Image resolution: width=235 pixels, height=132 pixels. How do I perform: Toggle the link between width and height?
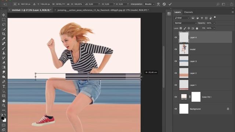pyautogui.click(x=68, y=4)
